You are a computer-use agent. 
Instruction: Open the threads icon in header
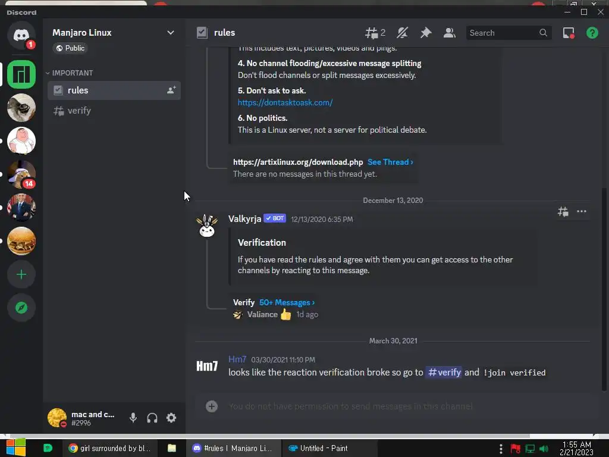375,33
